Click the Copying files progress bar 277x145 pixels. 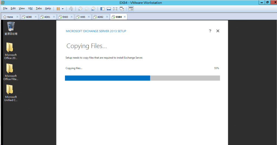(142, 78)
